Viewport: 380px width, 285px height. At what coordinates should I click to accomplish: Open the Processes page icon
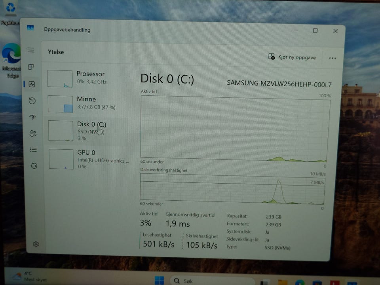(x=31, y=67)
